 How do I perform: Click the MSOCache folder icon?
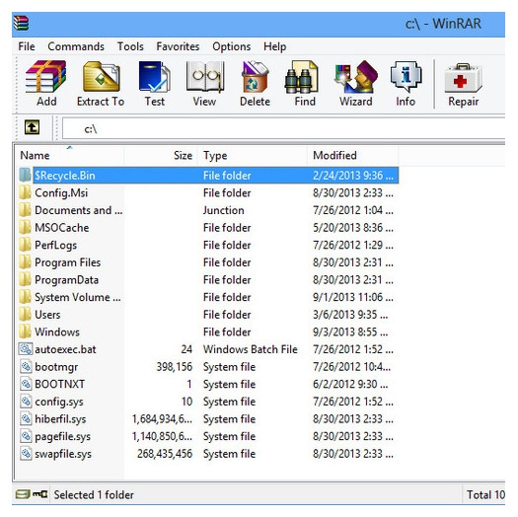25,227
